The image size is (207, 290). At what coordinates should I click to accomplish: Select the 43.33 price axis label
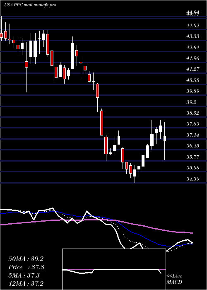[x=193, y=36]
